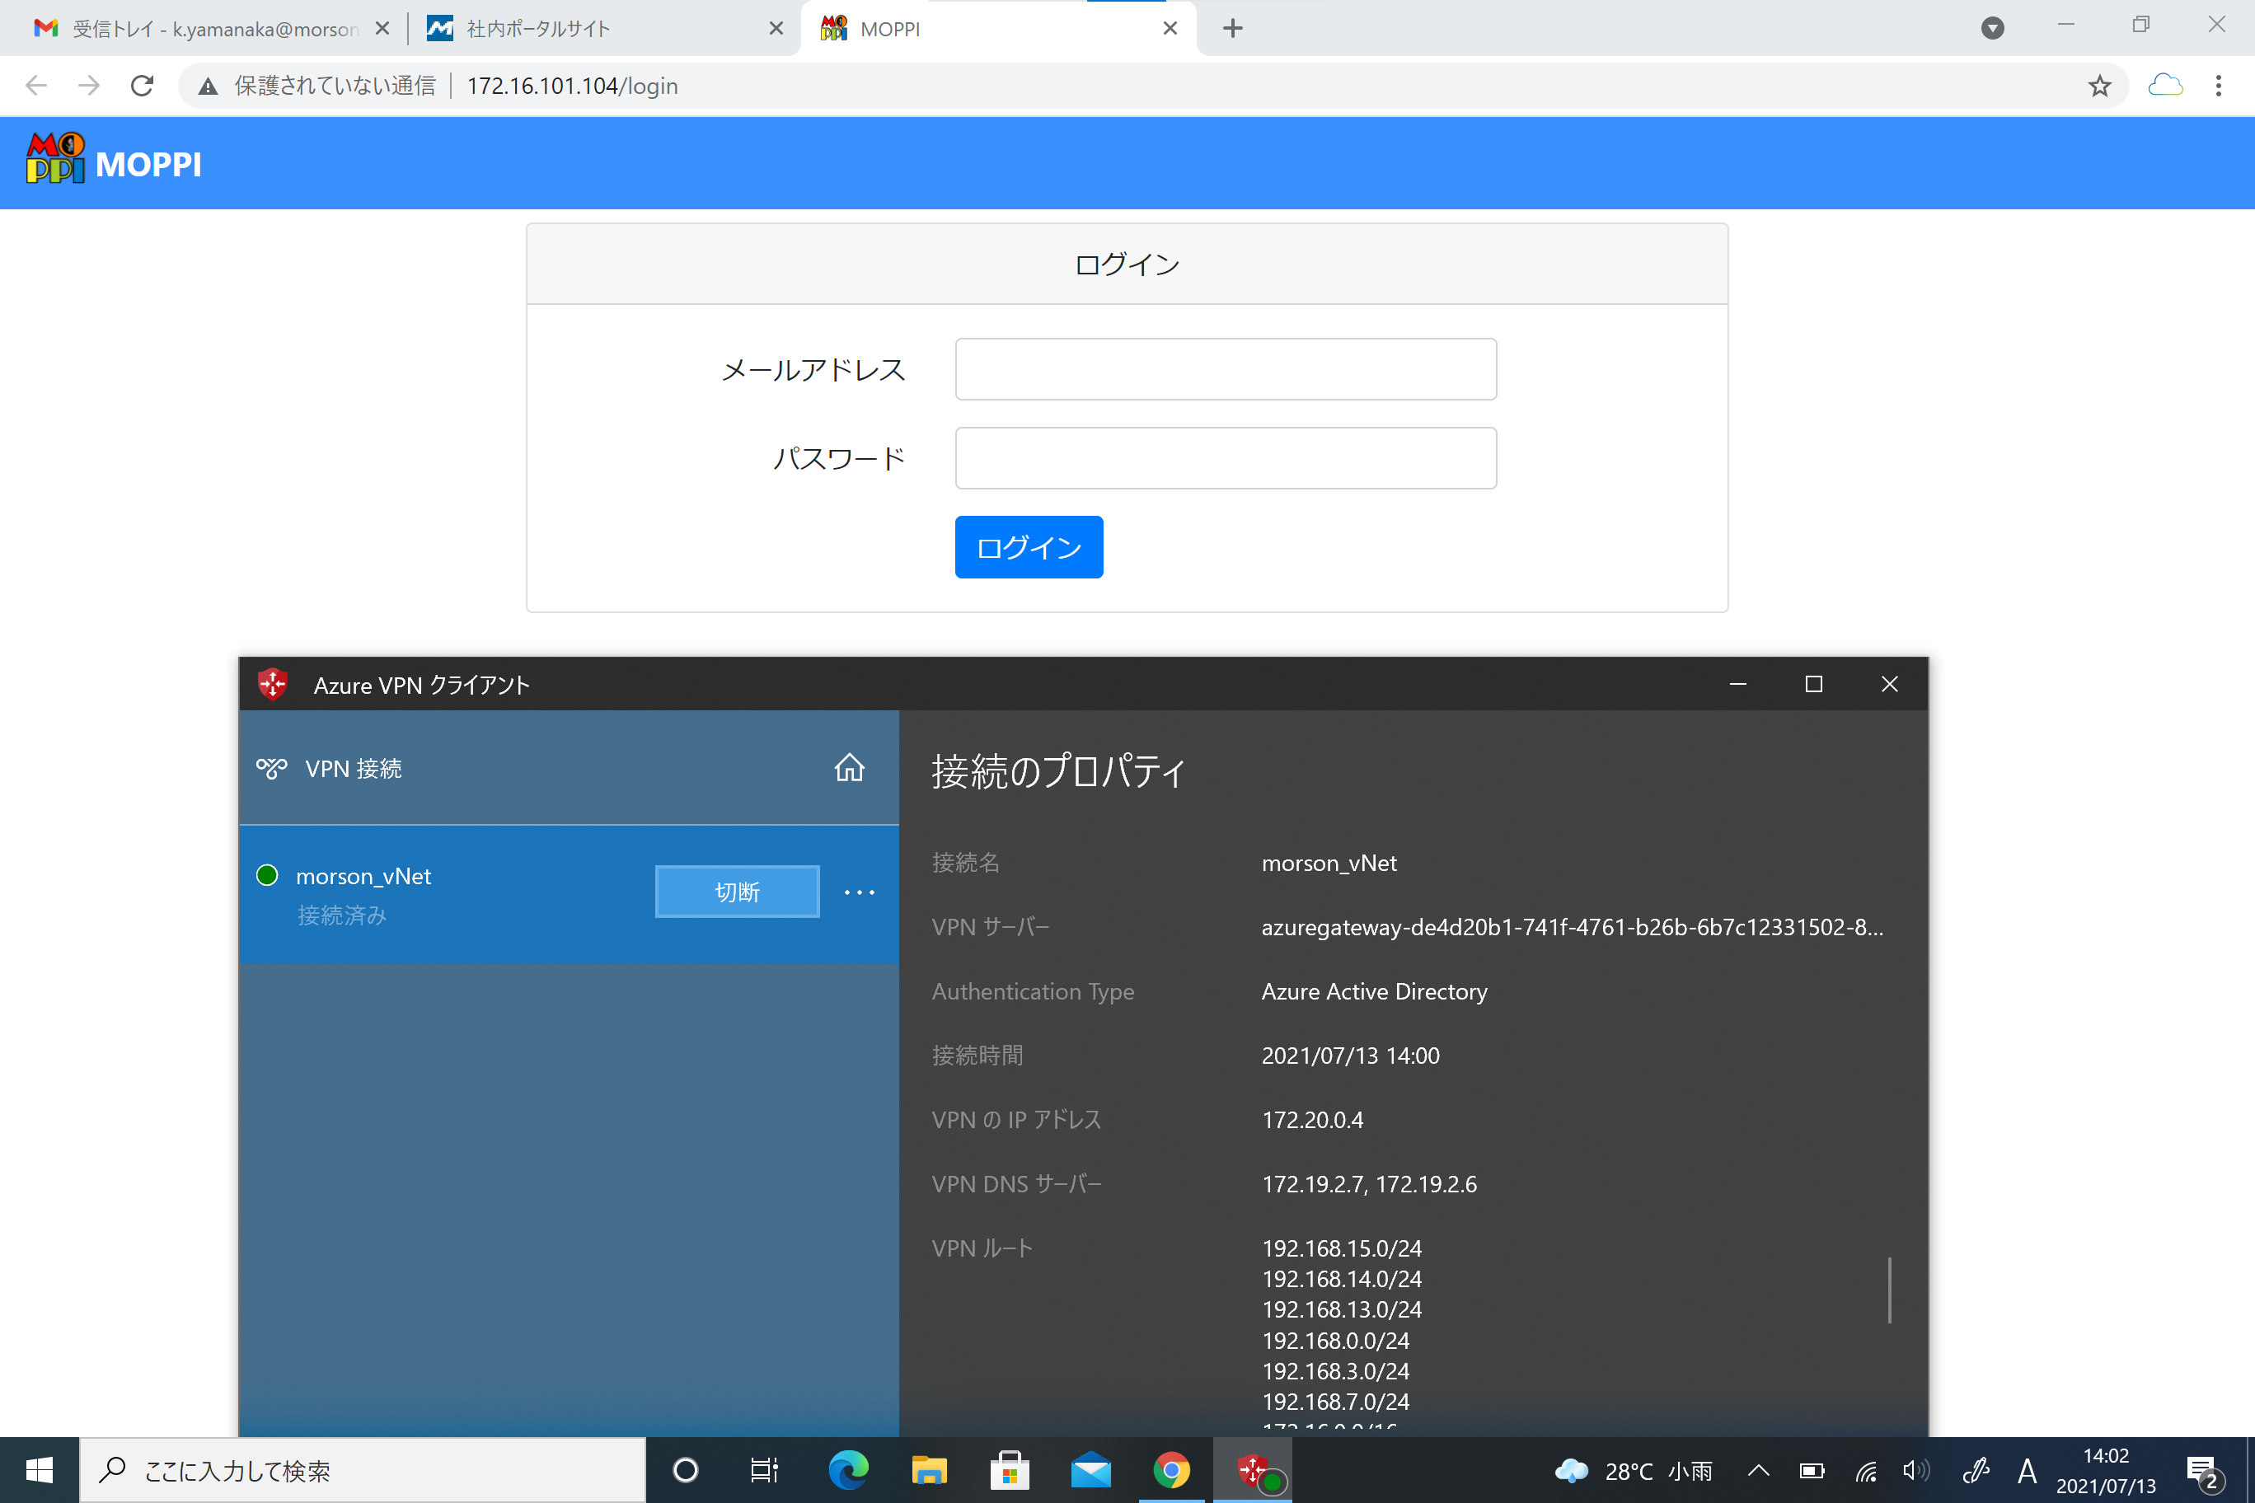Viewport: 2255px width, 1503px height.
Task: Click the 切断 disconnect button
Action: 736,892
